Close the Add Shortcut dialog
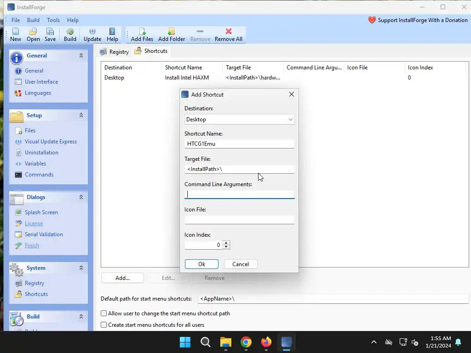The width and height of the screenshot is (471, 353). (x=291, y=94)
